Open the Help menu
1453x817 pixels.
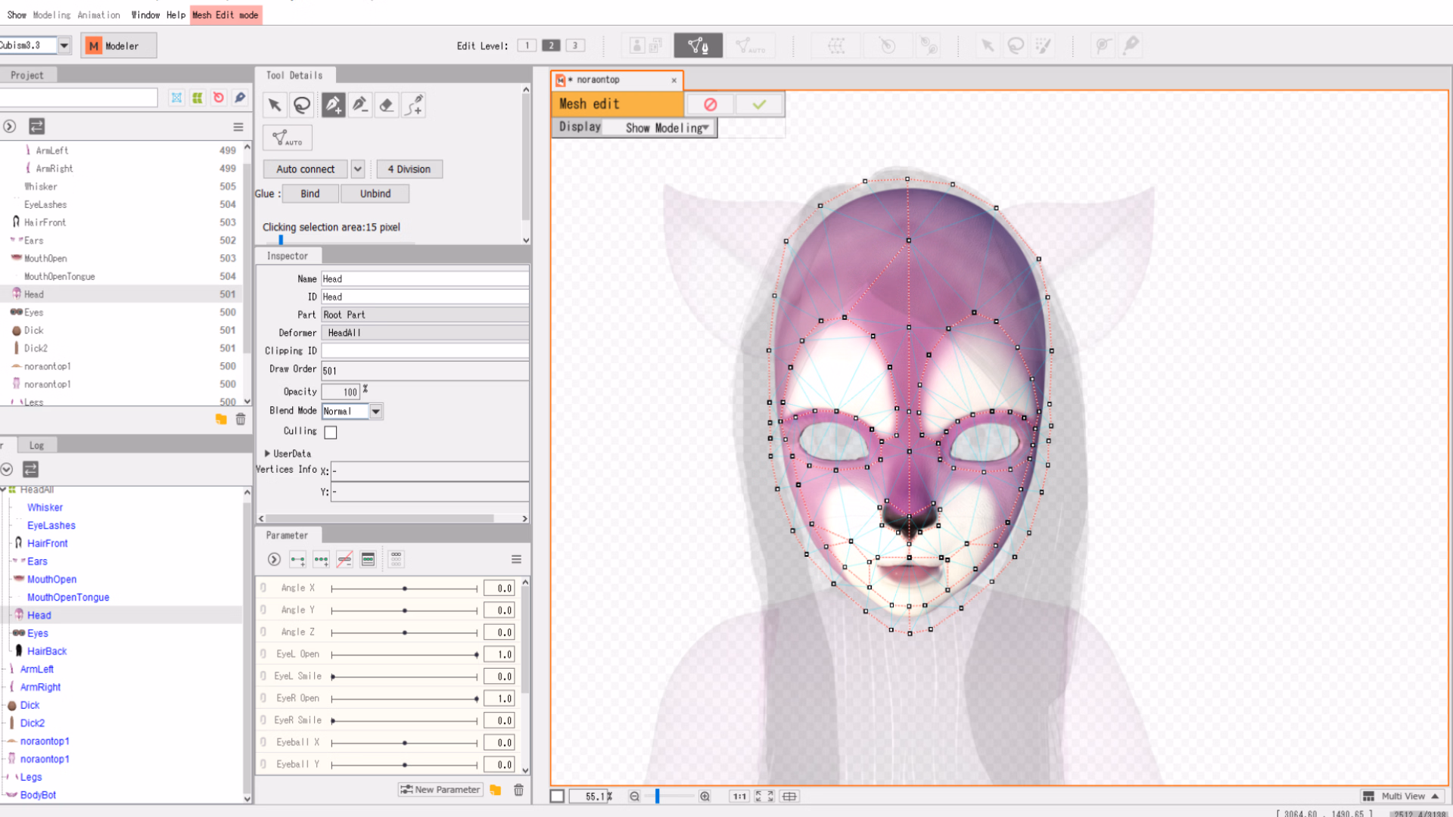[176, 15]
